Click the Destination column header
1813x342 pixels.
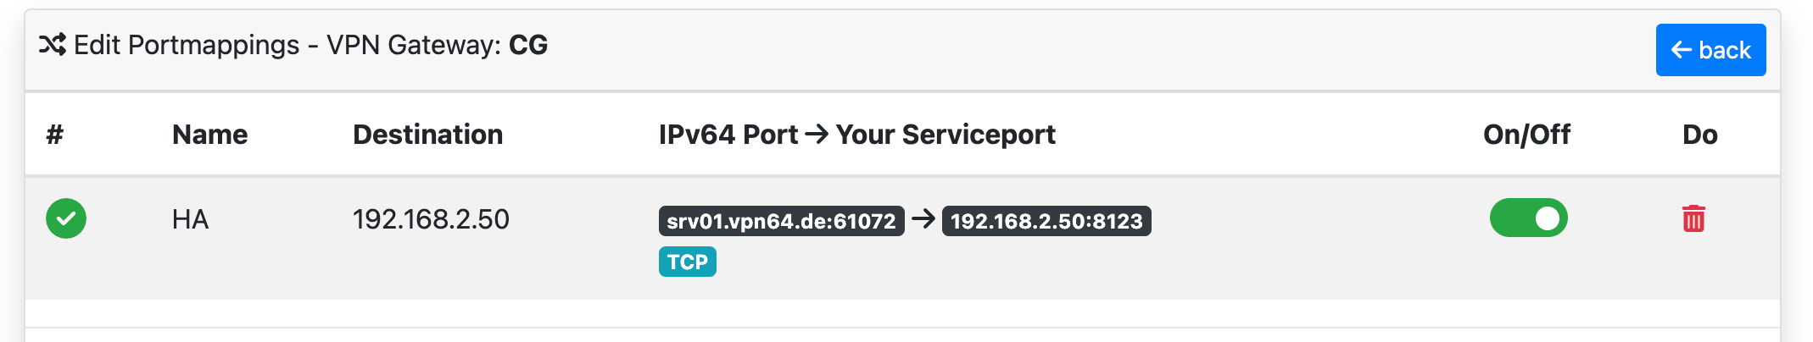[428, 135]
